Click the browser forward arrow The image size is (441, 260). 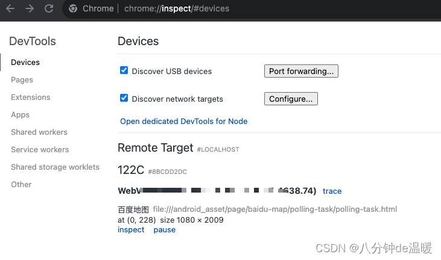click(x=30, y=8)
